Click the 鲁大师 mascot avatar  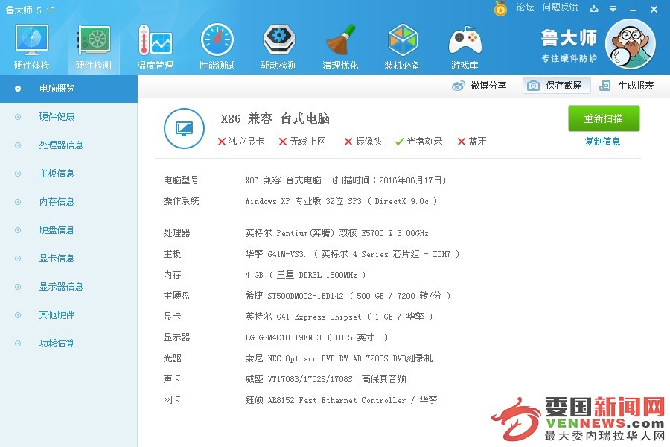tap(631, 44)
